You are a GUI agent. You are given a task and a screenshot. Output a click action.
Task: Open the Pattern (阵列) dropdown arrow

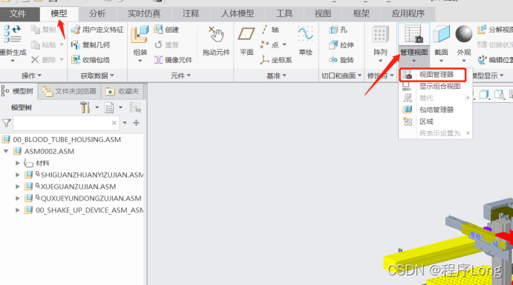click(x=380, y=61)
